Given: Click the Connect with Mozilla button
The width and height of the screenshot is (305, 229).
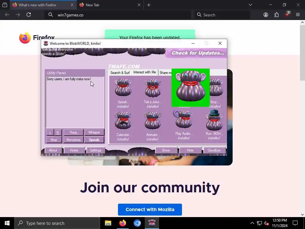Looking at the screenshot, I should pyautogui.click(x=150, y=210).
